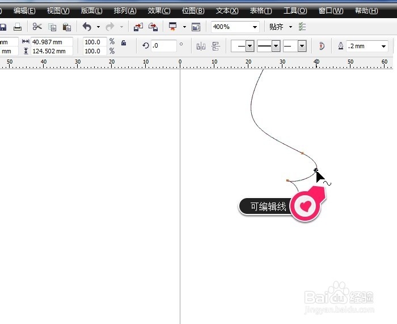Click the 贴齐 snap button
Screen dimensions: 397x324
[276, 27]
